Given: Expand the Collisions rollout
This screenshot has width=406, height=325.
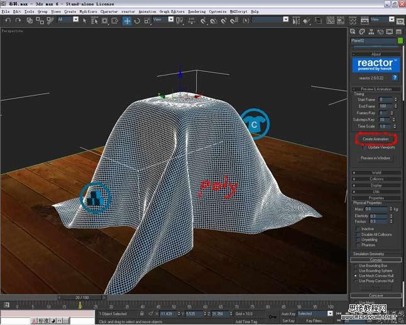Looking at the screenshot, I should (x=376, y=179).
